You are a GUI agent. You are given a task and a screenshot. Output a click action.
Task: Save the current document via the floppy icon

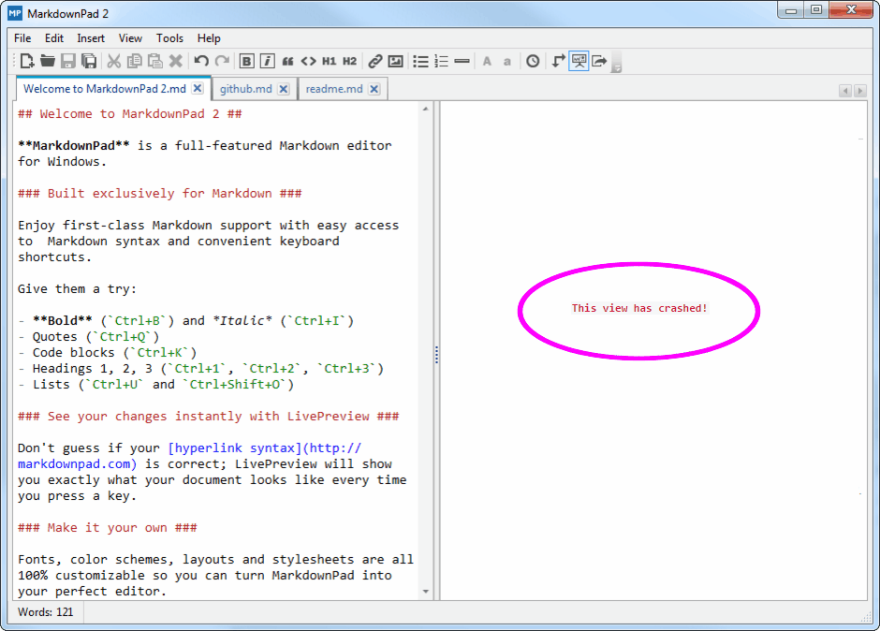tap(68, 61)
